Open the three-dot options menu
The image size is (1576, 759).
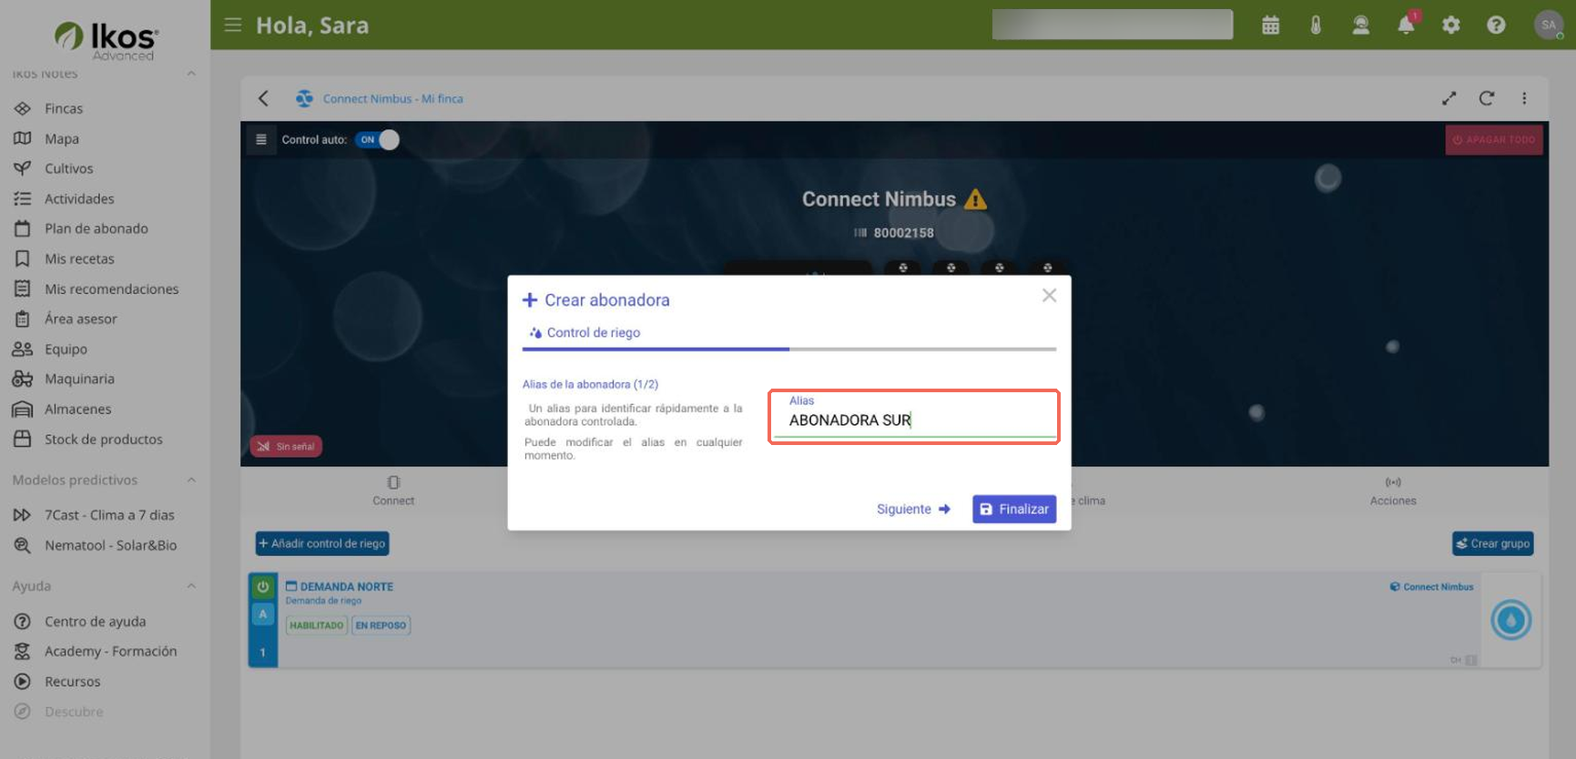(x=1524, y=98)
